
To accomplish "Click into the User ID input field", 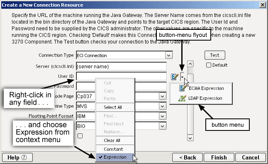I will point(122,76).
